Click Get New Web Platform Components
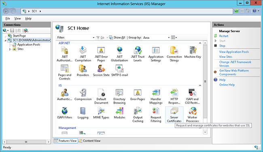The height and width of the screenshot is (152, 263). pos(234,72)
